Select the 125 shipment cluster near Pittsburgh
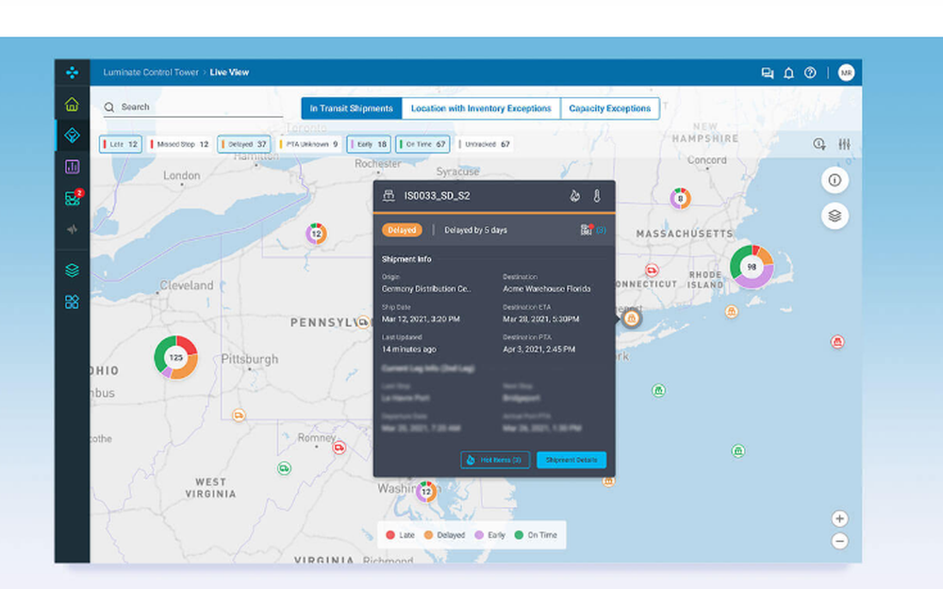 (175, 357)
